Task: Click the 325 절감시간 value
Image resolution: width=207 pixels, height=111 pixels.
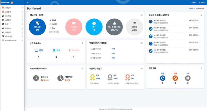Action: [43, 80]
